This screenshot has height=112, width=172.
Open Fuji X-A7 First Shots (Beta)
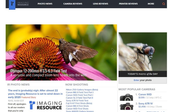pyautogui.click(x=79, y=103)
